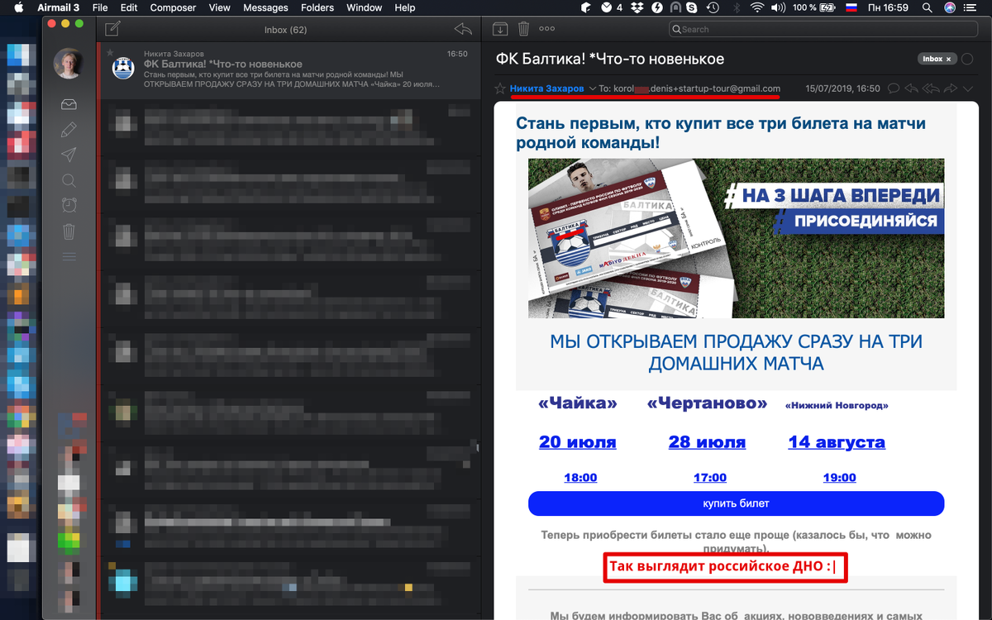The height and width of the screenshot is (620, 992).
Task: Click the account avatar photo
Action: click(69, 64)
